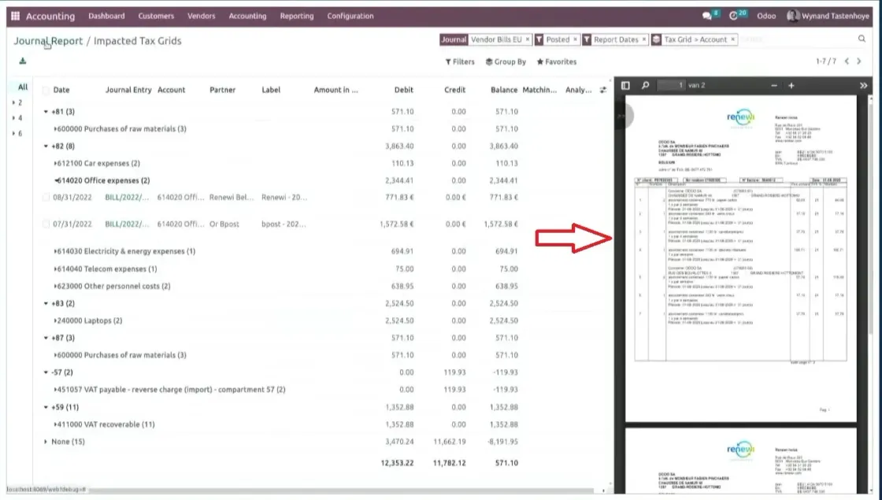Image resolution: width=882 pixels, height=500 pixels.
Task: Select the All category in side panel
Action: point(23,87)
